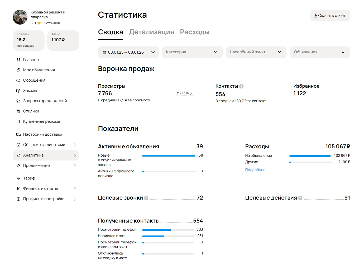Click the Запросы предложений folder icon

pos(18,101)
